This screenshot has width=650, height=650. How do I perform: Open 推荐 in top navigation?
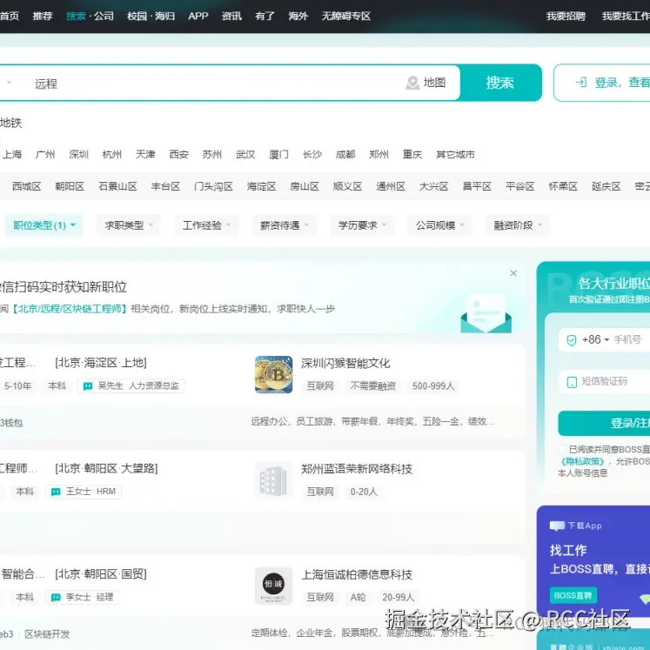(x=43, y=17)
